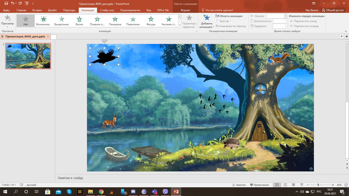This screenshot has height=196, width=349.
Task: Open the Слайд-шоу ribbon tab
Action: coord(107,10)
